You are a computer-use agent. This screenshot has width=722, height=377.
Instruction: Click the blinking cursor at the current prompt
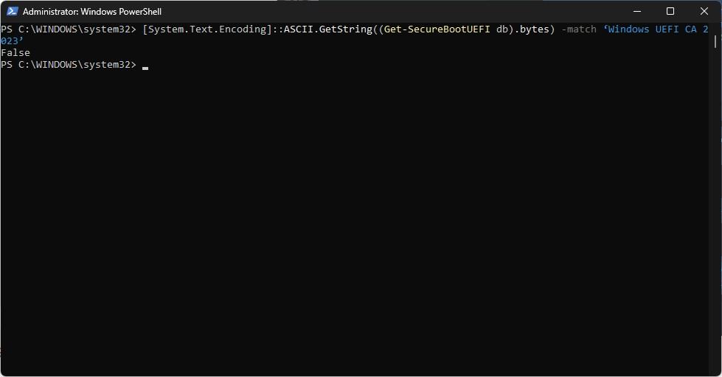[x=146, y=66]
